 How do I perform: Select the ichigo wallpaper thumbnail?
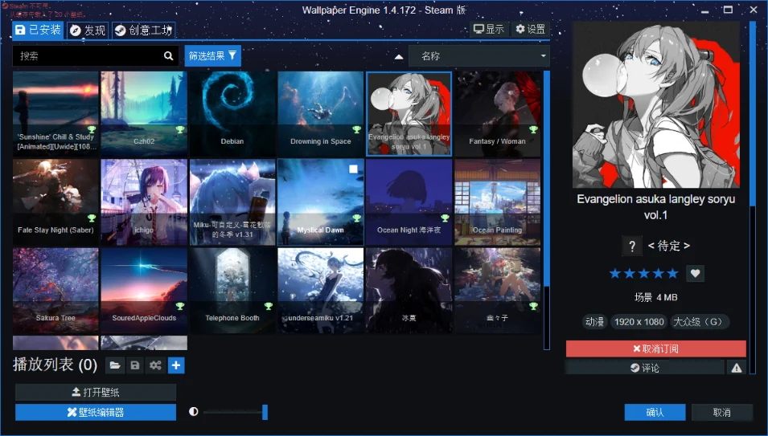click(144, 202)
